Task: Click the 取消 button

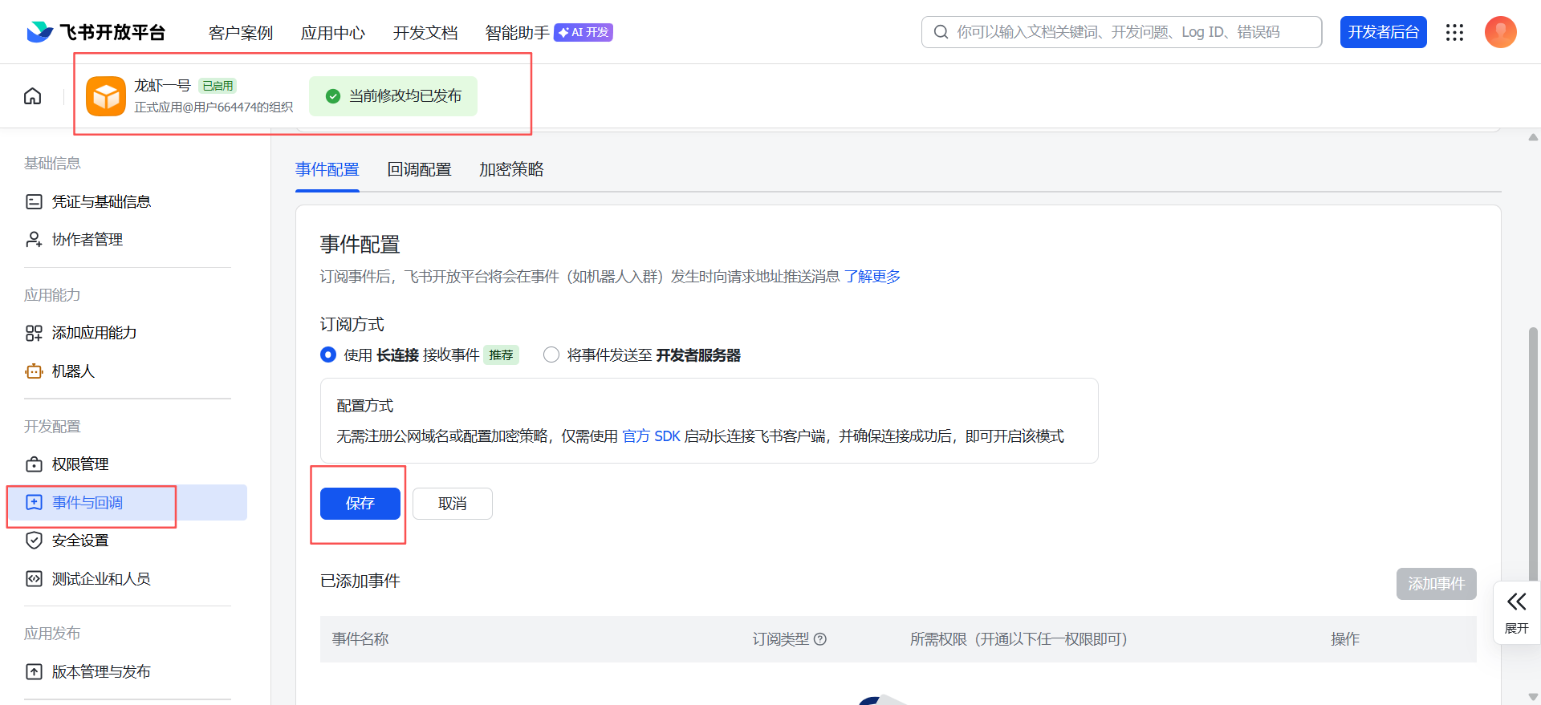Action: pos(453,504)
